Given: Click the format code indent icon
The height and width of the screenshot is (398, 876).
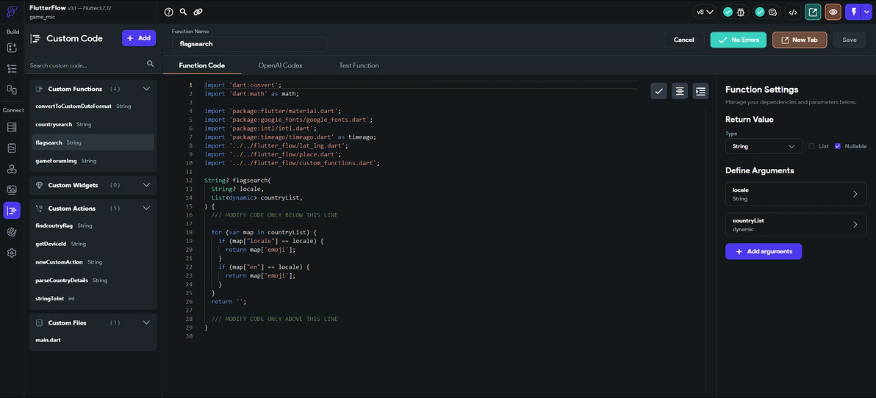Looking at the screenshot, I should click(701, 91).
